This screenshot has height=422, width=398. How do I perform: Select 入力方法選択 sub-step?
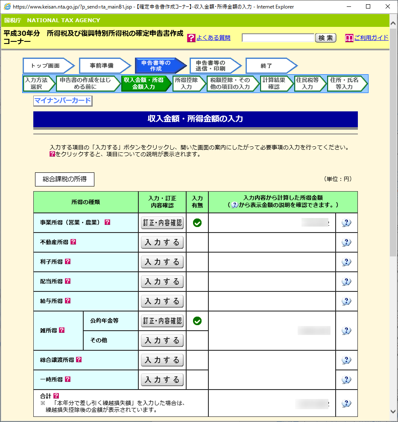(39, 84)
